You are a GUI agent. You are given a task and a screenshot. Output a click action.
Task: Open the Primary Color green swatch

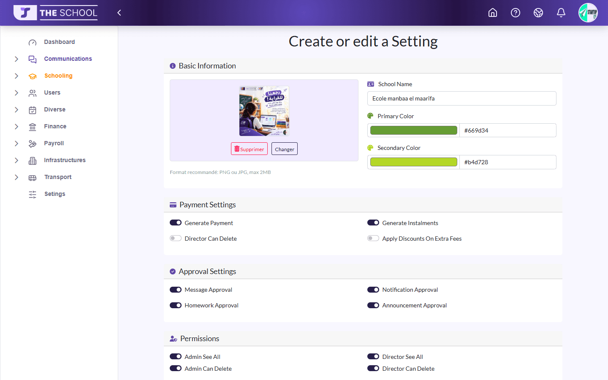coord(414,130)
